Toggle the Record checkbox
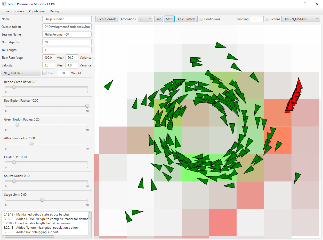The width and height of the screenshot is (323, 240). tap(267, 19)
